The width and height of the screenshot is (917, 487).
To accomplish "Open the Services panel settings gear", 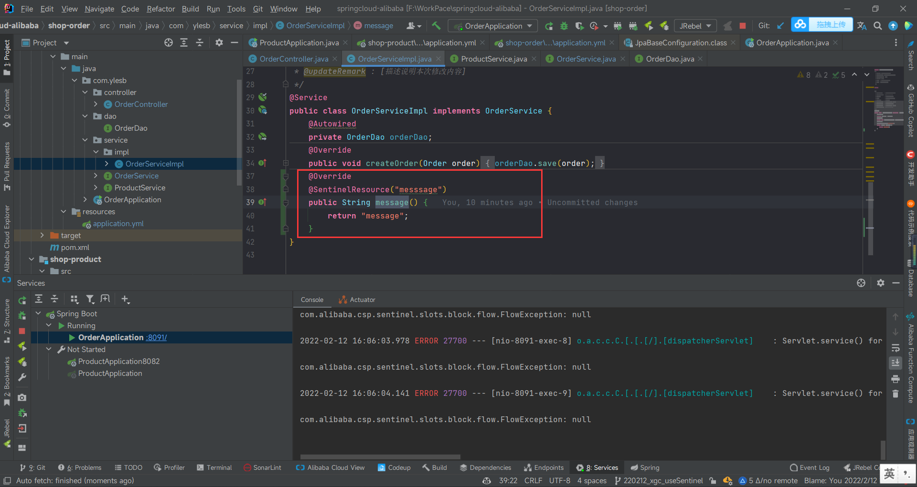I will (x=881, y=283).
